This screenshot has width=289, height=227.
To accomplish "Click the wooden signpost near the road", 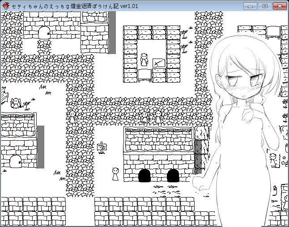I will pos(102,148).
